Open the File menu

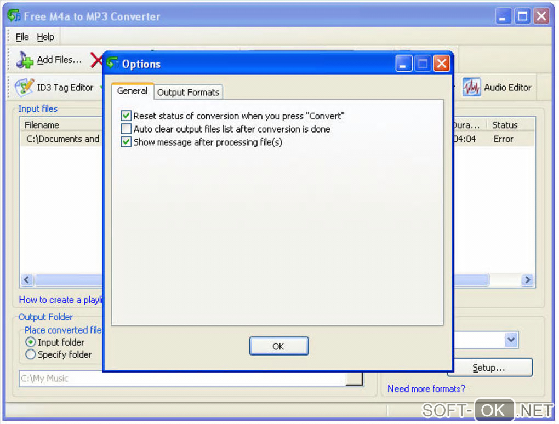[x=22, y=37]
